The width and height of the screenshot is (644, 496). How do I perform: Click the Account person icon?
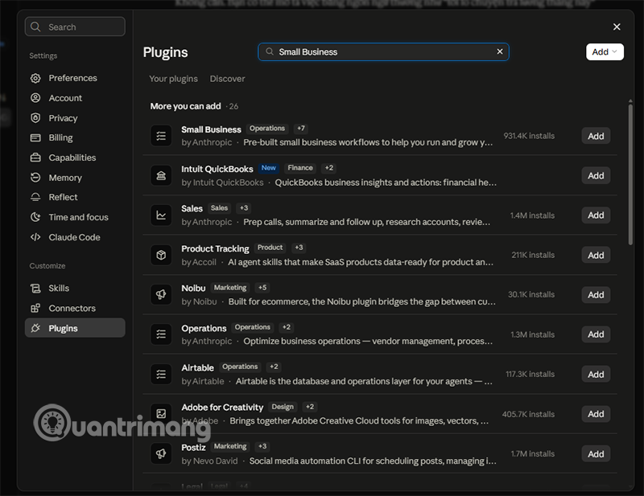point(35,98)
